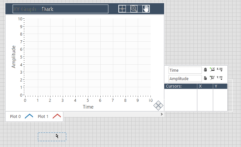241x147 pixels.
Task: Click the y-axis tick value 5
Action: [21, 57]
